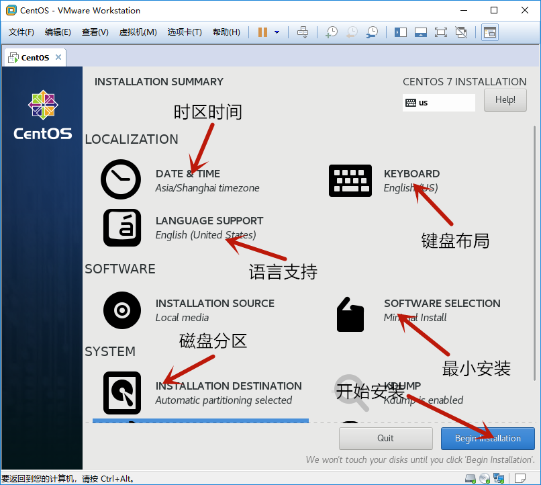Click the CentOS logo in sidebar
The width and height of the screenshot is (541, 485).
[x=43, y=115]
